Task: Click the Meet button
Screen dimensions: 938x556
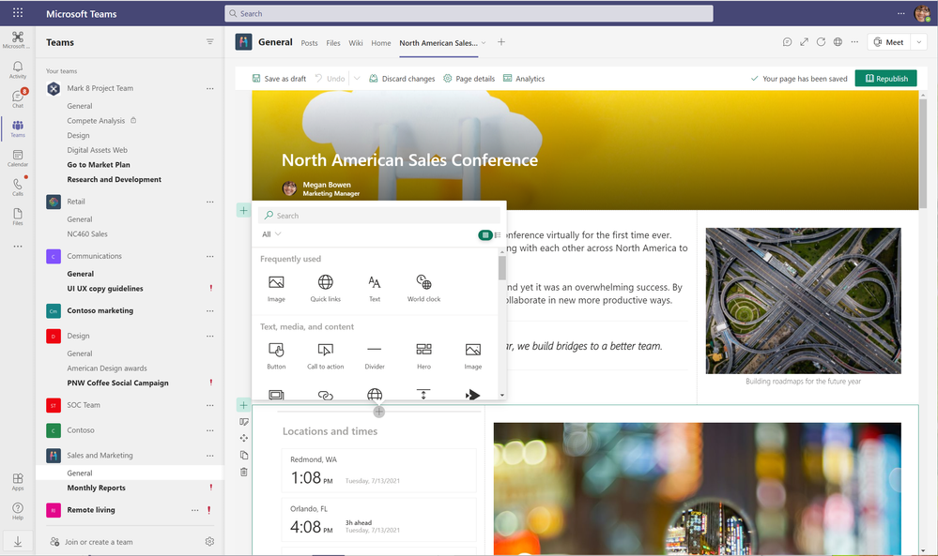Action: click(889, 42)
